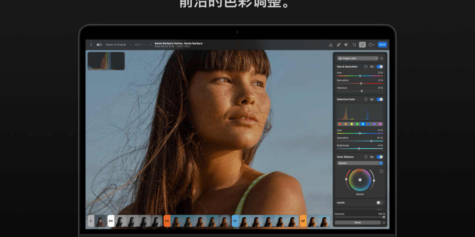Select the BW preset group tab

[111, 221]
